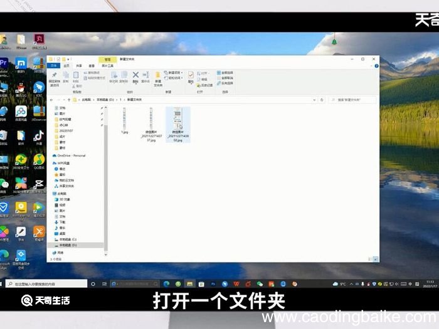Open QQ音乐 desktop icon
Viewport: 439px width, 329px height.
[39, 162]
